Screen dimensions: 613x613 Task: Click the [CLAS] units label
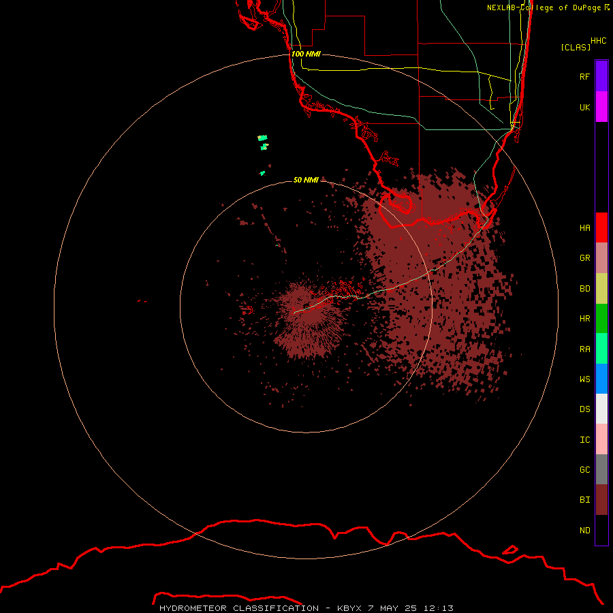tap(576, 47)
